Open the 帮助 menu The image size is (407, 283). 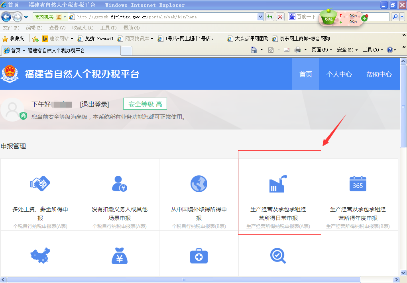coord(132,28)
